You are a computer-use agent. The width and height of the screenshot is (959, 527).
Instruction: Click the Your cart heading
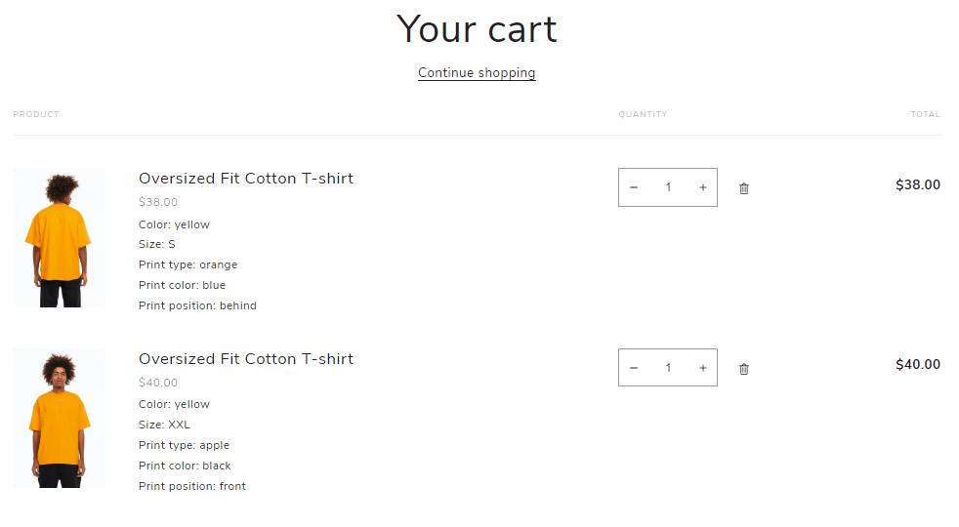tap(477, 28)
